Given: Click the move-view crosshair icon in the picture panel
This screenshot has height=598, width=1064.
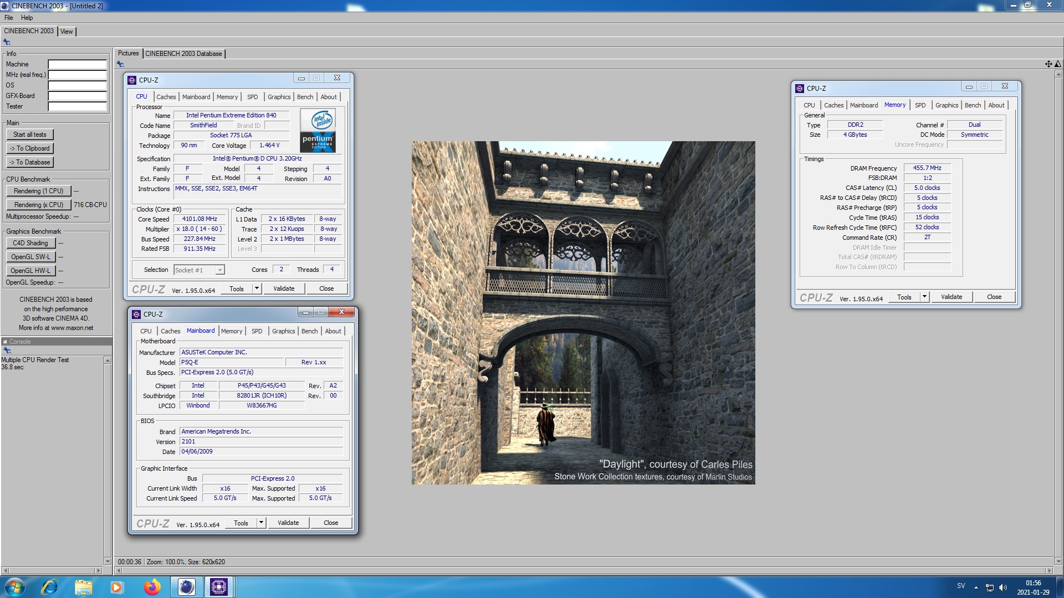Looking at the screenshot, I should (x=1048, y=64).
